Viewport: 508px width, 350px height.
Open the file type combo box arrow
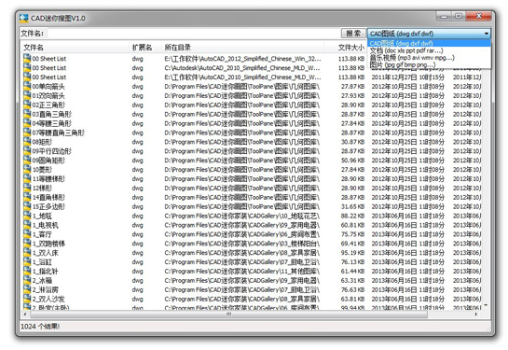point(487,34)
